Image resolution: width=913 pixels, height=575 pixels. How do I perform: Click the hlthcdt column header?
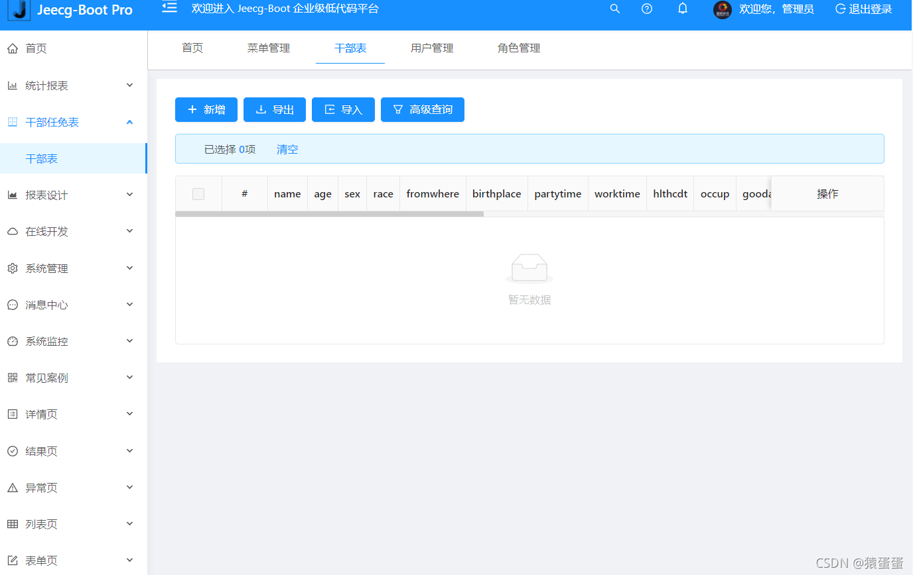tap(670, 194)
